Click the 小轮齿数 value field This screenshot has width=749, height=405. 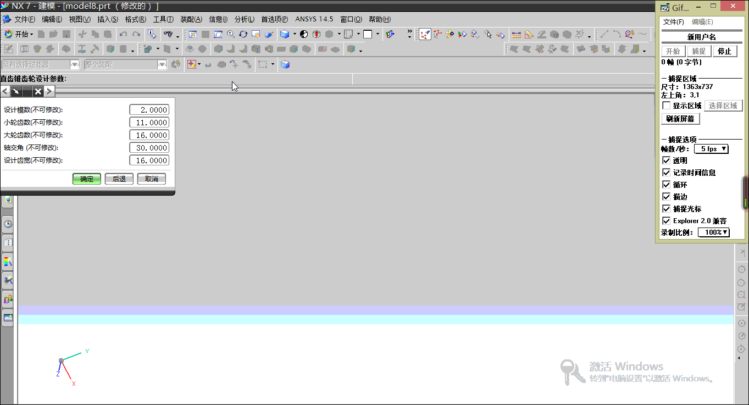click(x=149, y=123)
